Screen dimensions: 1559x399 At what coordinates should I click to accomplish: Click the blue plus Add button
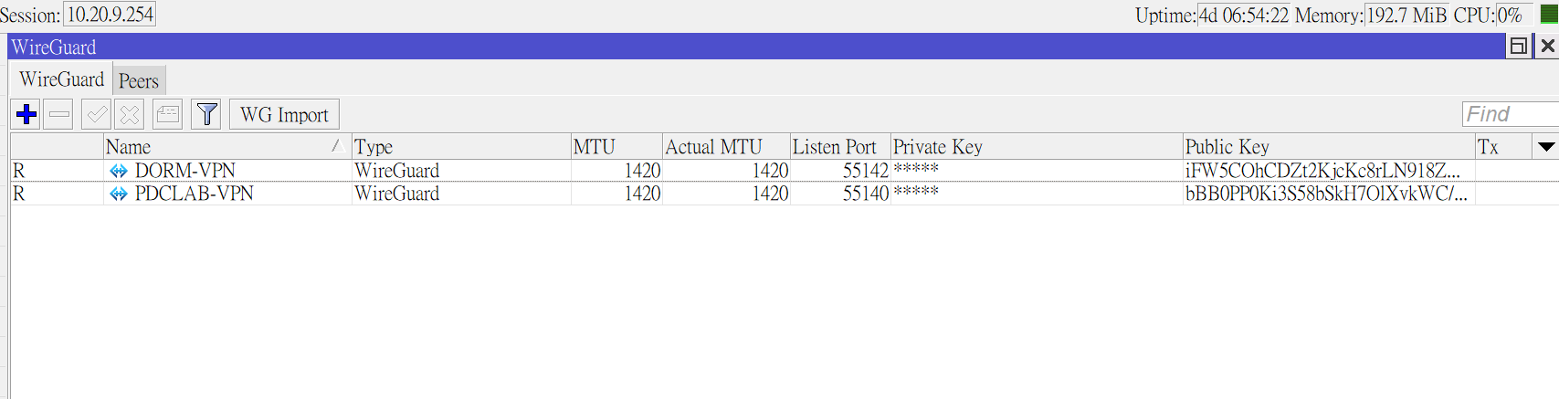click(x=26, y=114)
